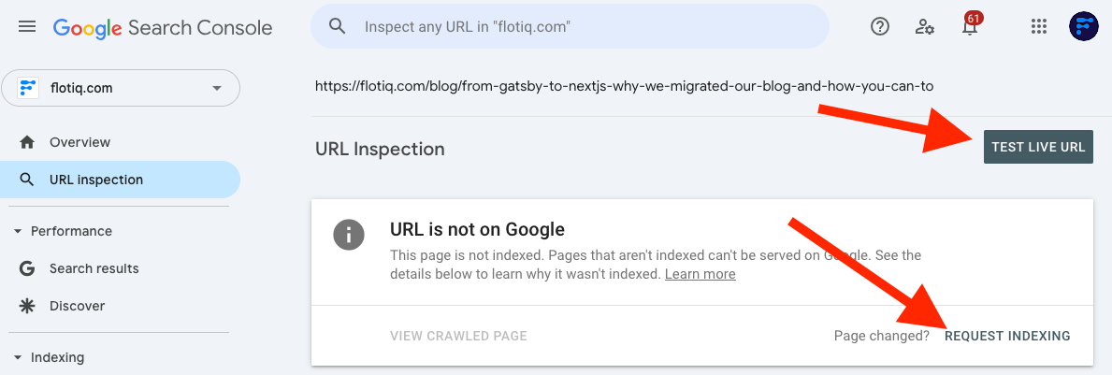Open Search results report
1112x375 pixels.
click(94, 268)
